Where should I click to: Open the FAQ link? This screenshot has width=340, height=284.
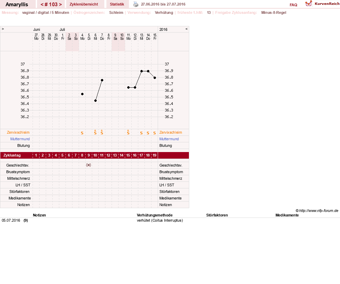(293, 5)
